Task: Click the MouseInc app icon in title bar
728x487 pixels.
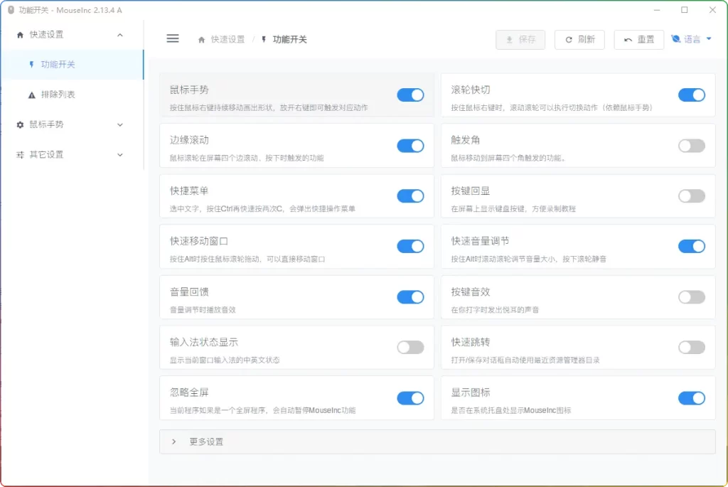Action: [11, 10]
